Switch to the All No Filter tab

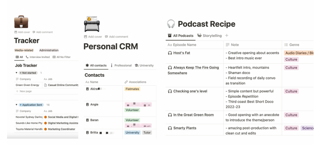point(62,57)
